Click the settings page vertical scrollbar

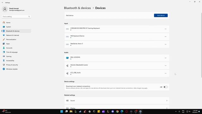click(201, 45)
